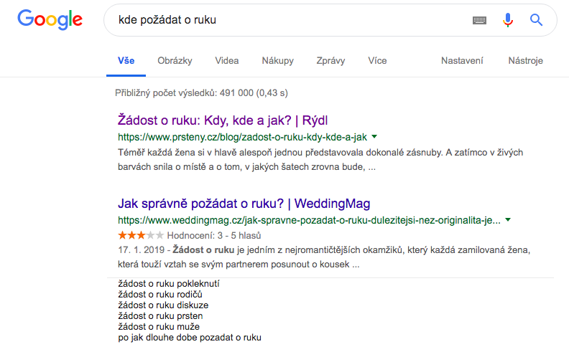Open the Více menu

pos(377,60)
